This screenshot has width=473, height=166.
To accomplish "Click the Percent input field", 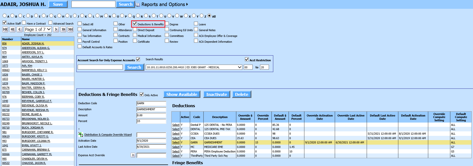I will pos(151,121).
